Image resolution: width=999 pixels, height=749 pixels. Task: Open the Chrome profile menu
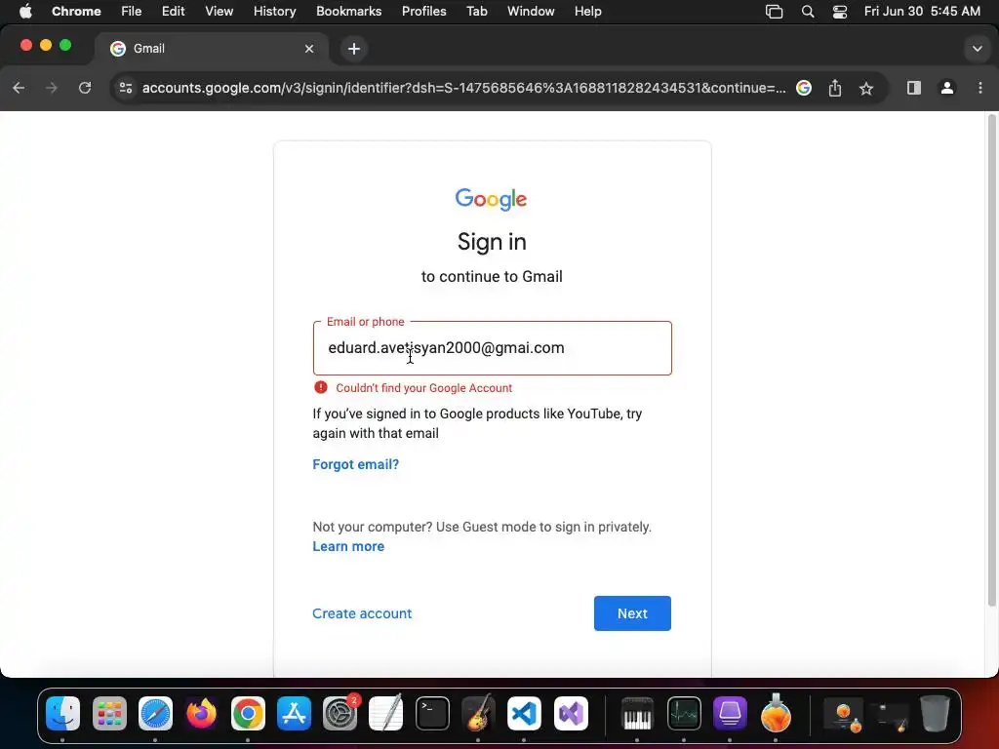947,88
